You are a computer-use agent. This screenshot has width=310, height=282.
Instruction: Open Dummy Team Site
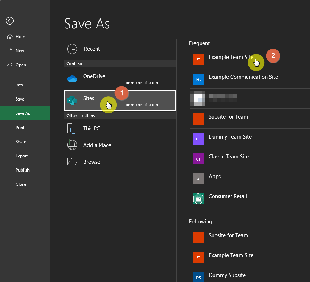click(250, 139)
